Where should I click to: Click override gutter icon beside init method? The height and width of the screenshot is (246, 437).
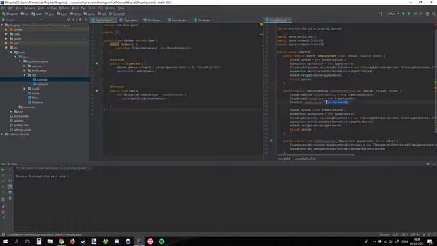tap(97, 91)
